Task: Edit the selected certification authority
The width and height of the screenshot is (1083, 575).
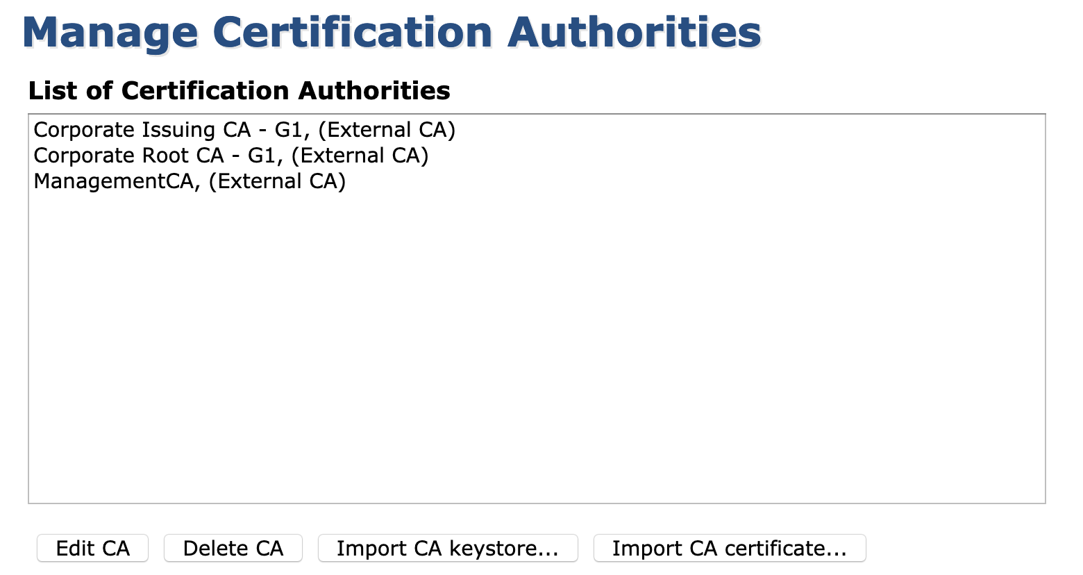Action: coord(92,548)
